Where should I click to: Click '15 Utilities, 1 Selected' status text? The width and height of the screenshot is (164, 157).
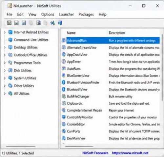click(18, 153)
